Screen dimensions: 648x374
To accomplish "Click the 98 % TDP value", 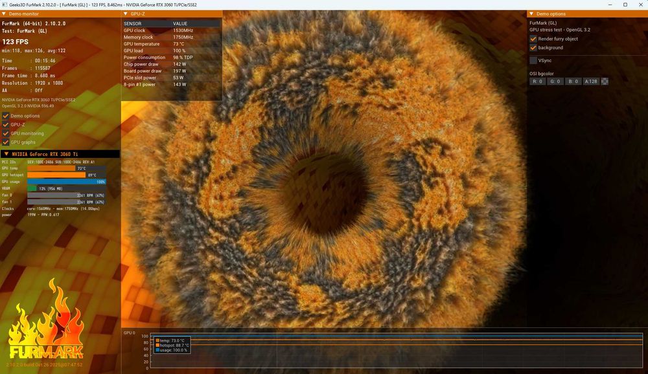I will (183, 58).
